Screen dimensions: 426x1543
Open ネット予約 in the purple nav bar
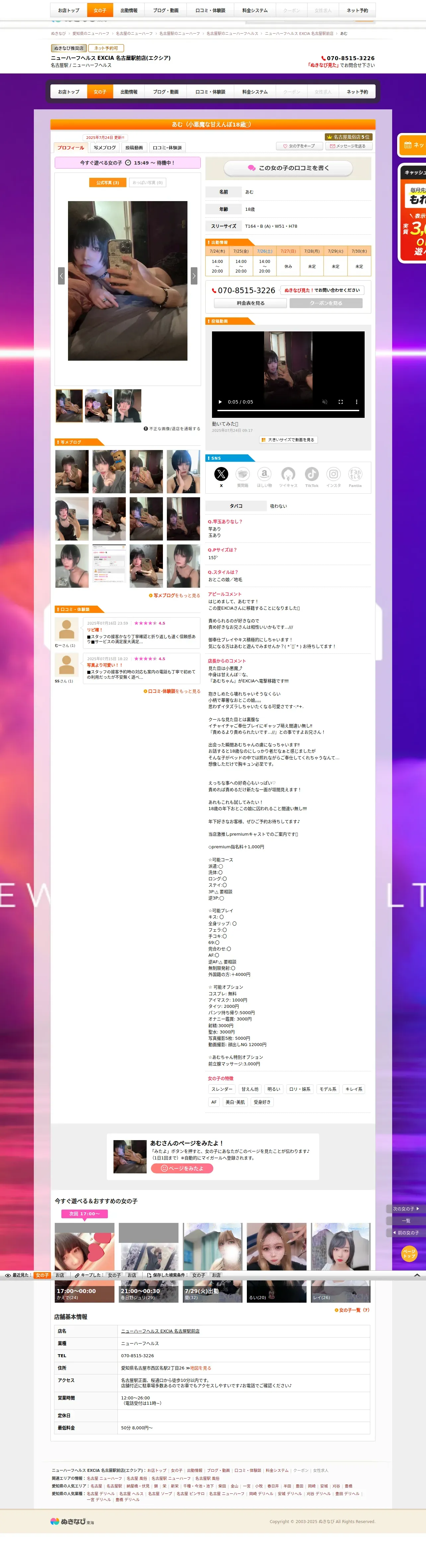[x=357, y=92]
